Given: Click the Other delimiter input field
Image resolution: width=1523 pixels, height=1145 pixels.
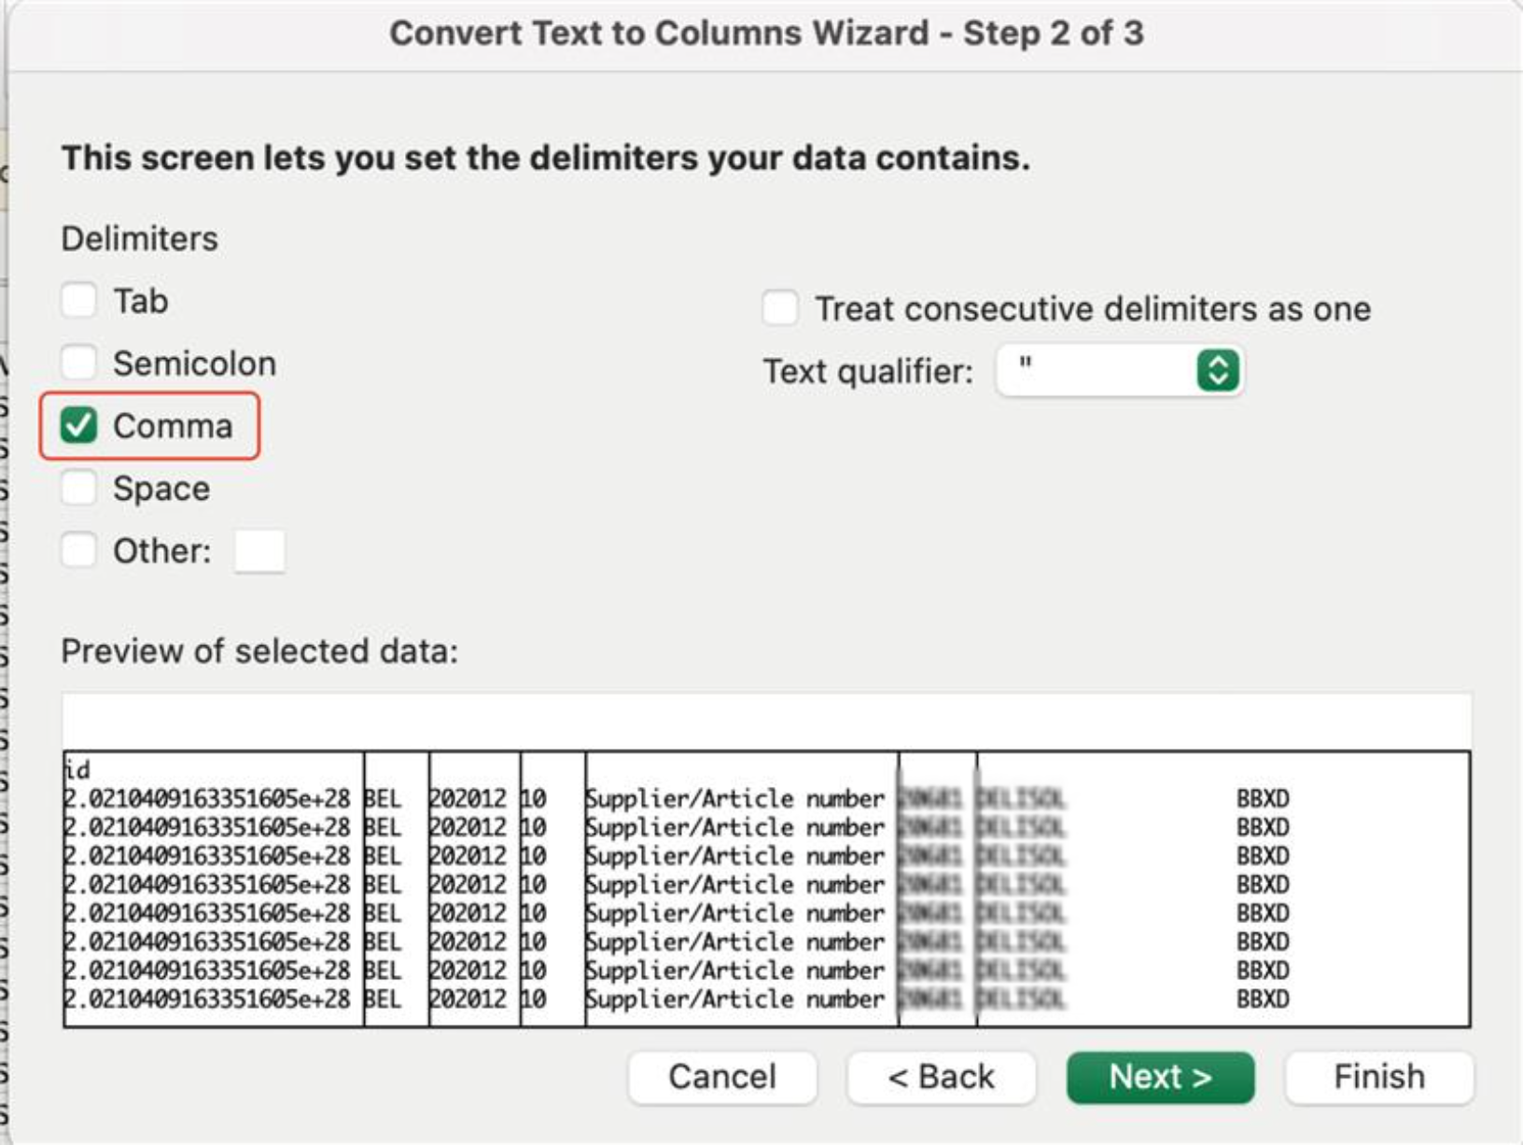Looking at the screenshot, I should pos(259,550).
